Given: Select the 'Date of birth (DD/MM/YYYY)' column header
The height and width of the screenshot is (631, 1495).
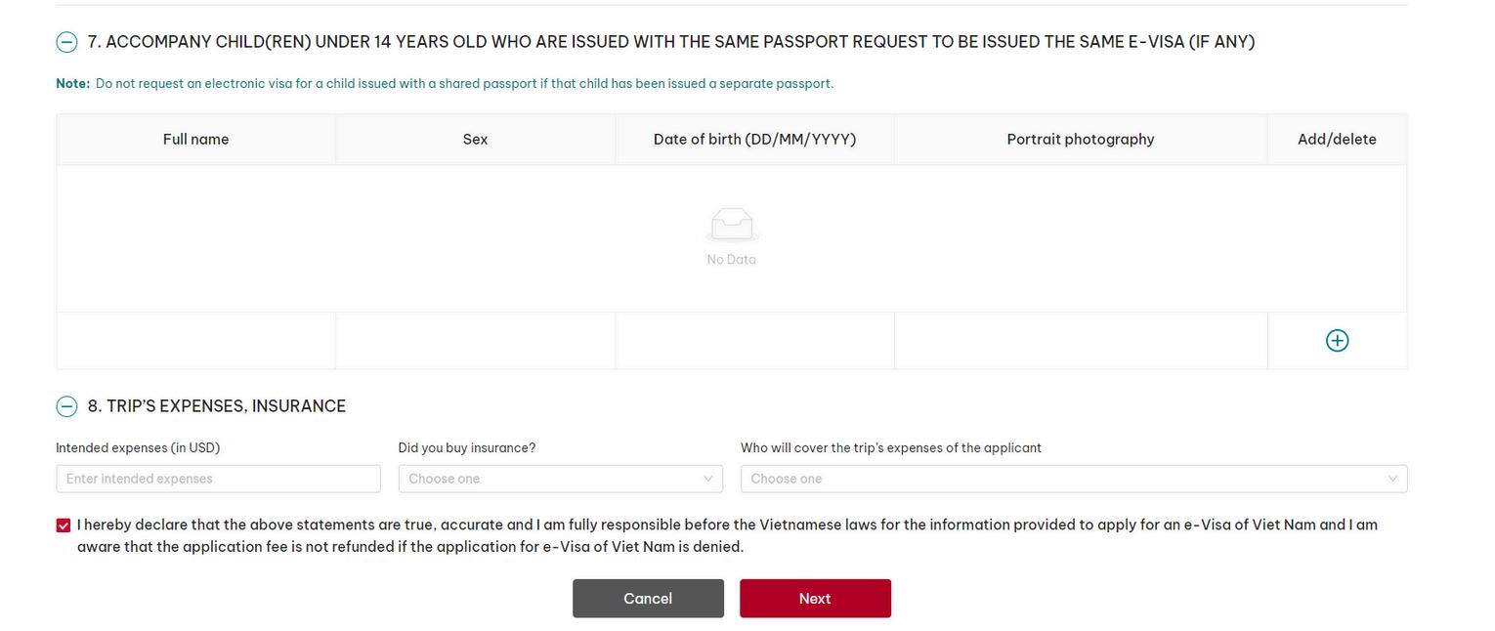Looking at the screenshot, I should pos(754,140).
